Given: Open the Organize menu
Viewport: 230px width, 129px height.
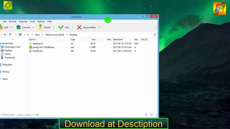Looking at the screenshot, I should (x=23, y=21).
